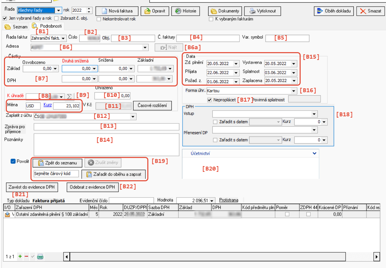Image resolution: width=386 pixels, height=268 pixels.
Task: Click Zpět do seznamu button
Action: point(58,163)
